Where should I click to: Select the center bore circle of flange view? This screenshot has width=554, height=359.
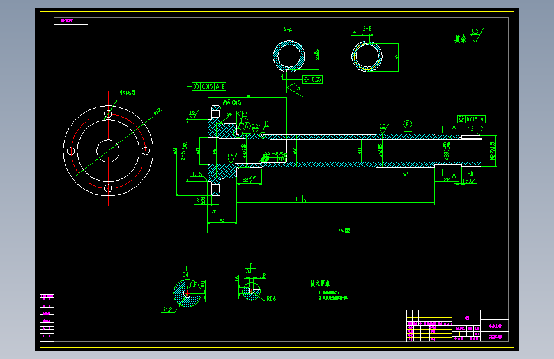[x=108, y=151]
